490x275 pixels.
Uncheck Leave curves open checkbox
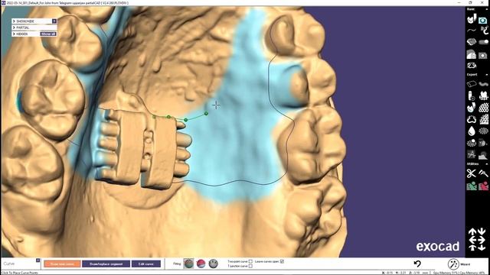click(282, 261)
